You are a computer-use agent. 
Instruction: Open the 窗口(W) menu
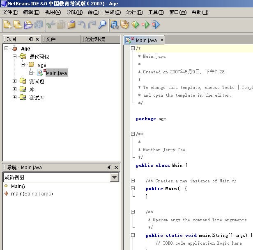point(178,12)
